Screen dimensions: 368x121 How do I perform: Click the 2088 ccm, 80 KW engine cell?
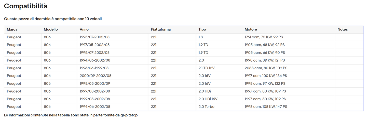coord(266,68)
